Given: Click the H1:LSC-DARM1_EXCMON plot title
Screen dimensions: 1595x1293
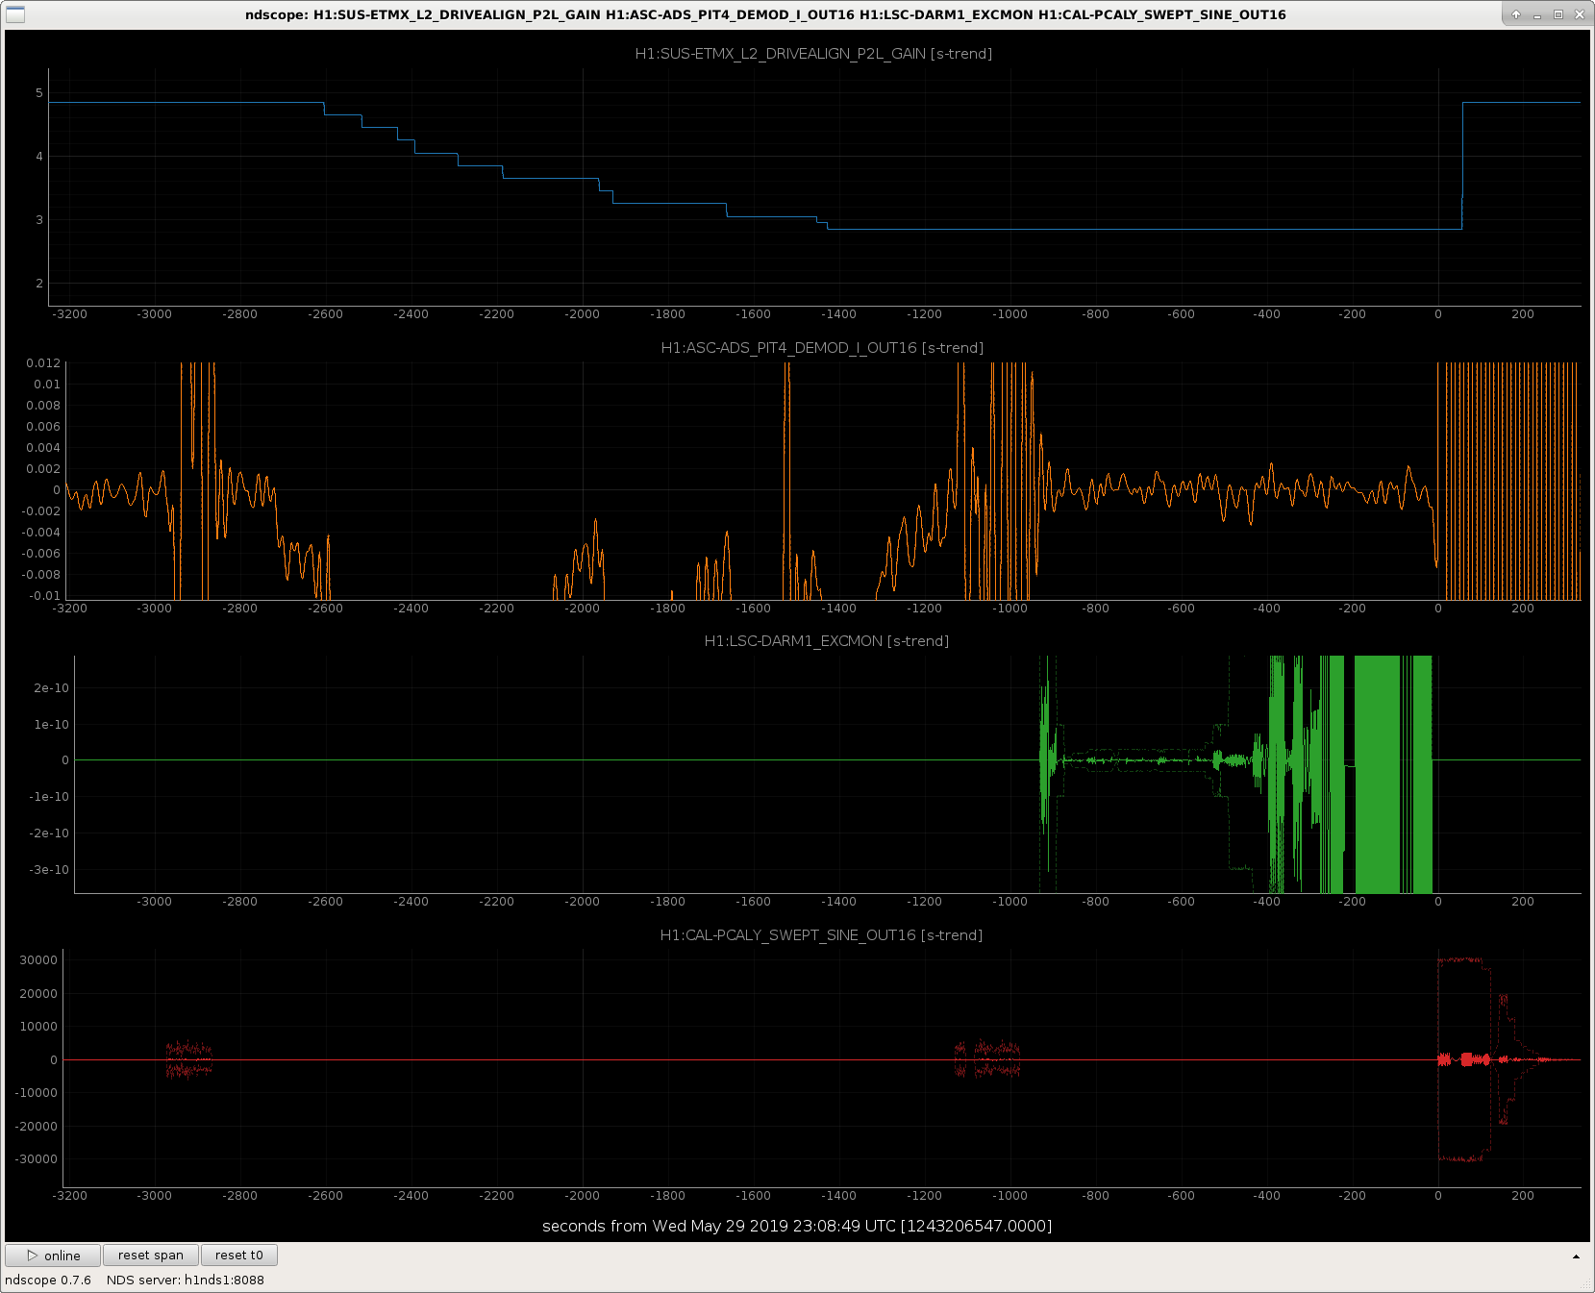Looking at the screenshot, I should (x=826, y=641).
